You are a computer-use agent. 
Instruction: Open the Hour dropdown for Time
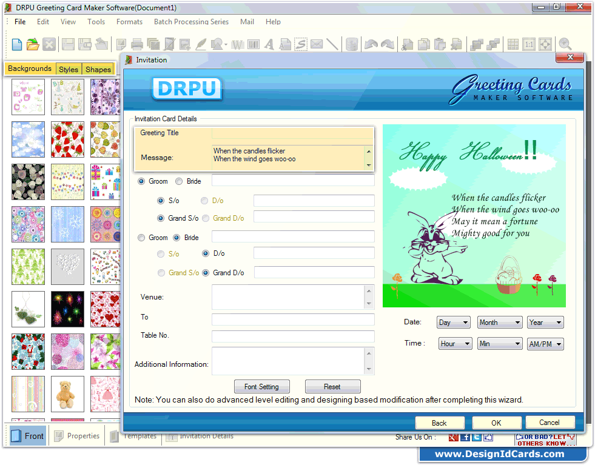point(455,344)
